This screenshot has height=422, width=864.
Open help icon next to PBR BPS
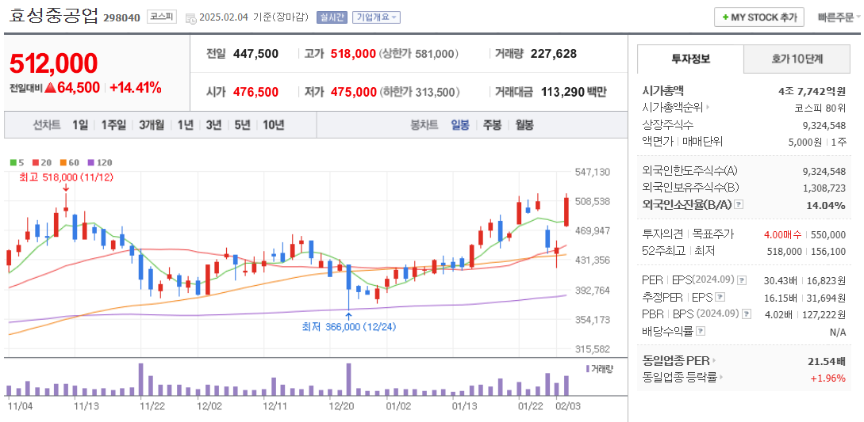tap(747, 314)
